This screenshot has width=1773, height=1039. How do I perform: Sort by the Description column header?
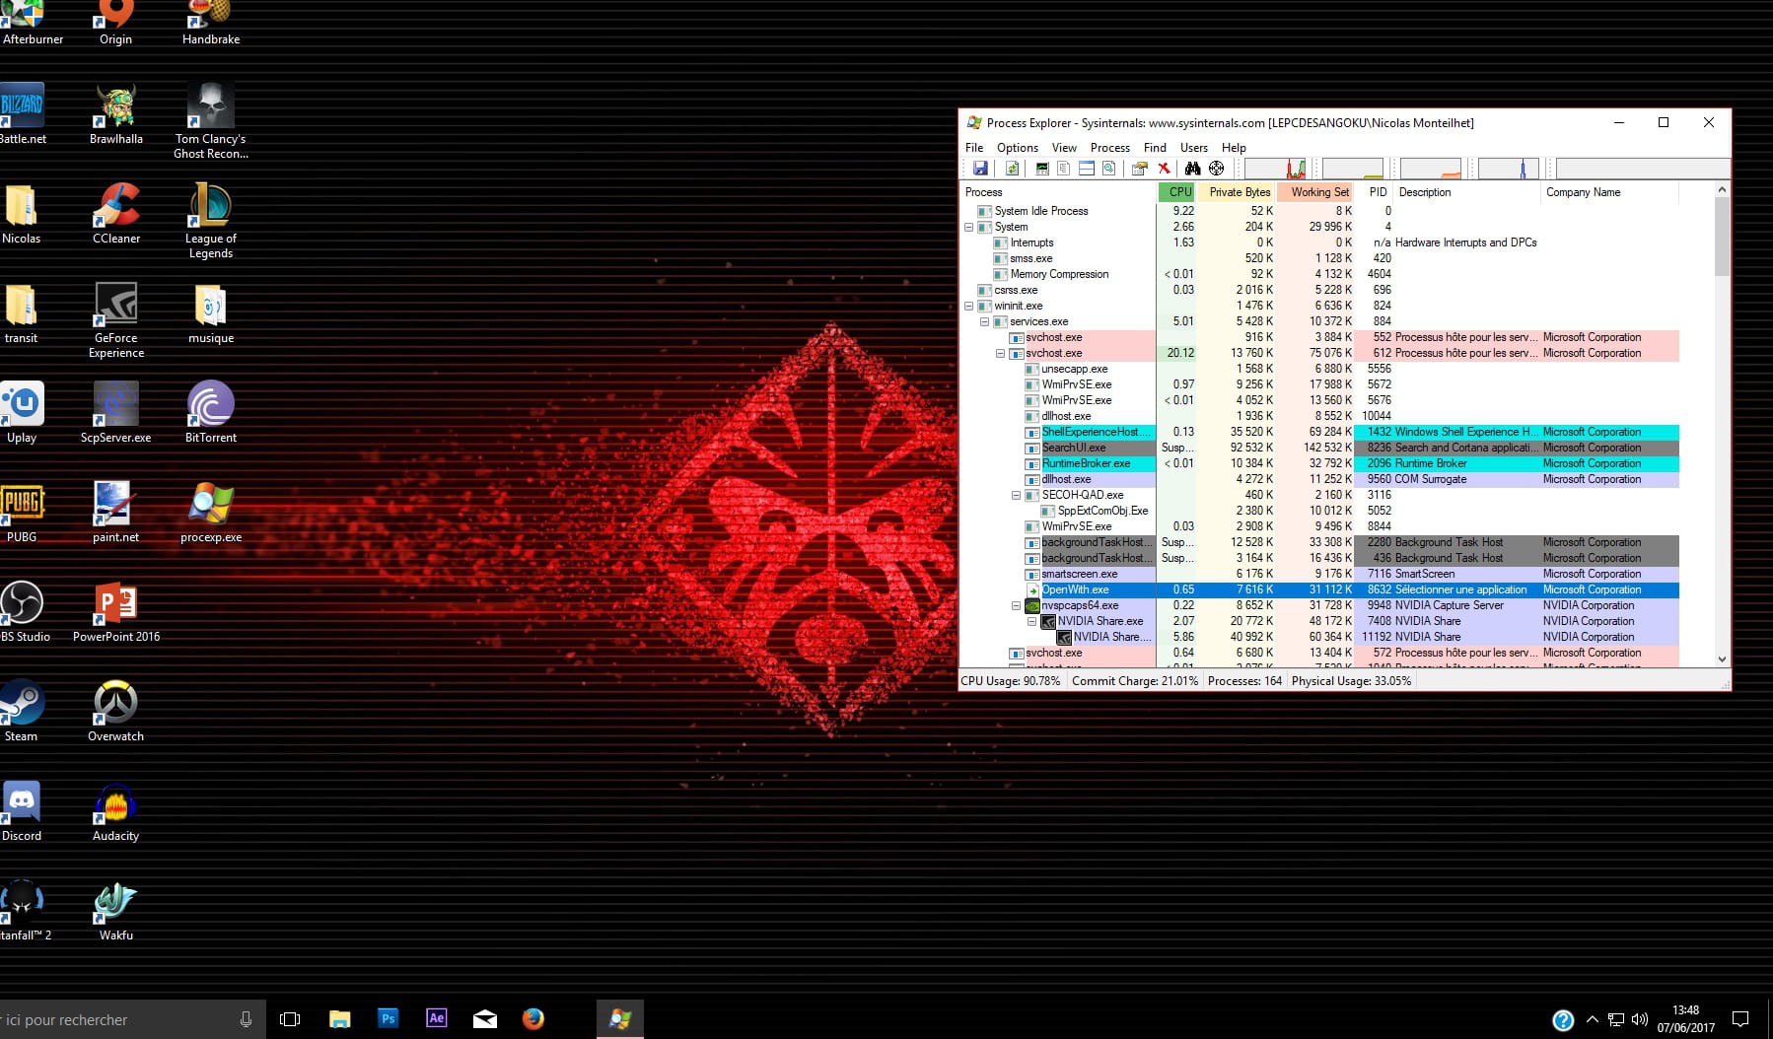[1466, 192]
